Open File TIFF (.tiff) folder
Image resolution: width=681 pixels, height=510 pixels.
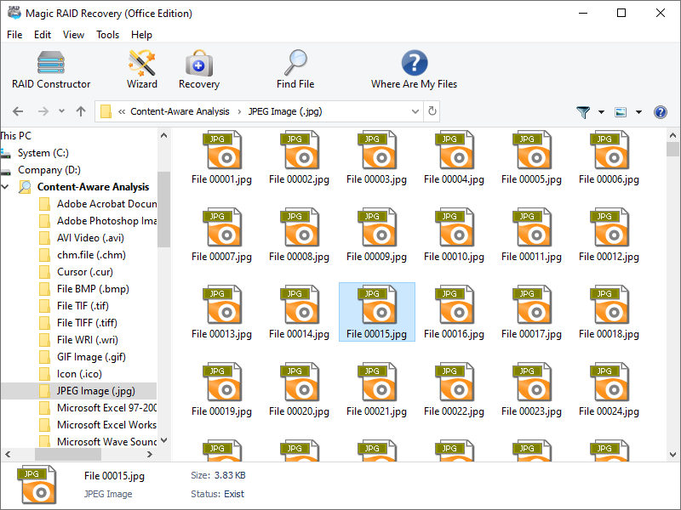[x=78, y=323]
